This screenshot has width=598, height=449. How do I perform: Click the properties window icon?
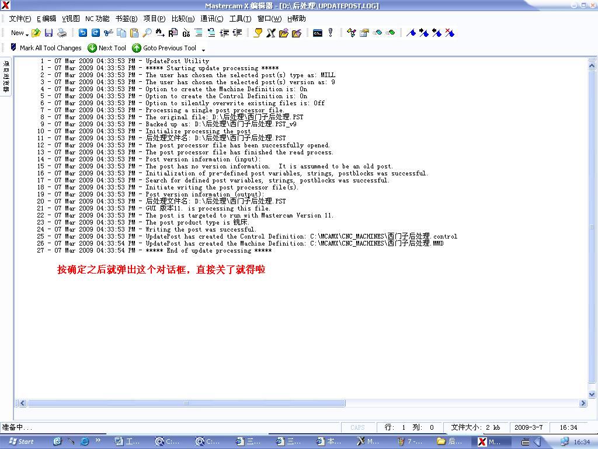pyautogui.click(x=364, y=33)
